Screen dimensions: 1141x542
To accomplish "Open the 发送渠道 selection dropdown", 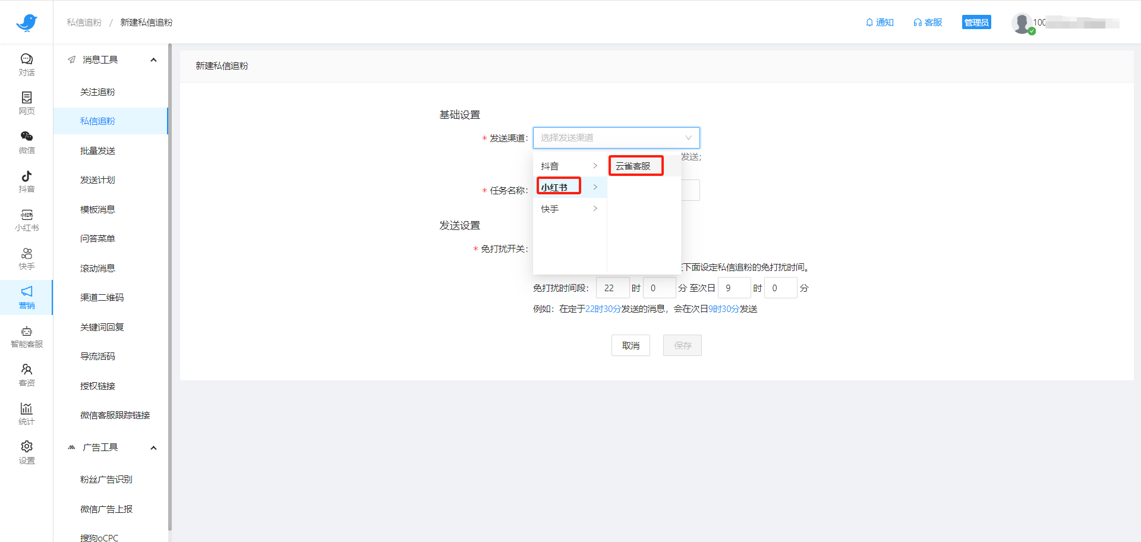I will pyautogui.click(x=616, y=137).
